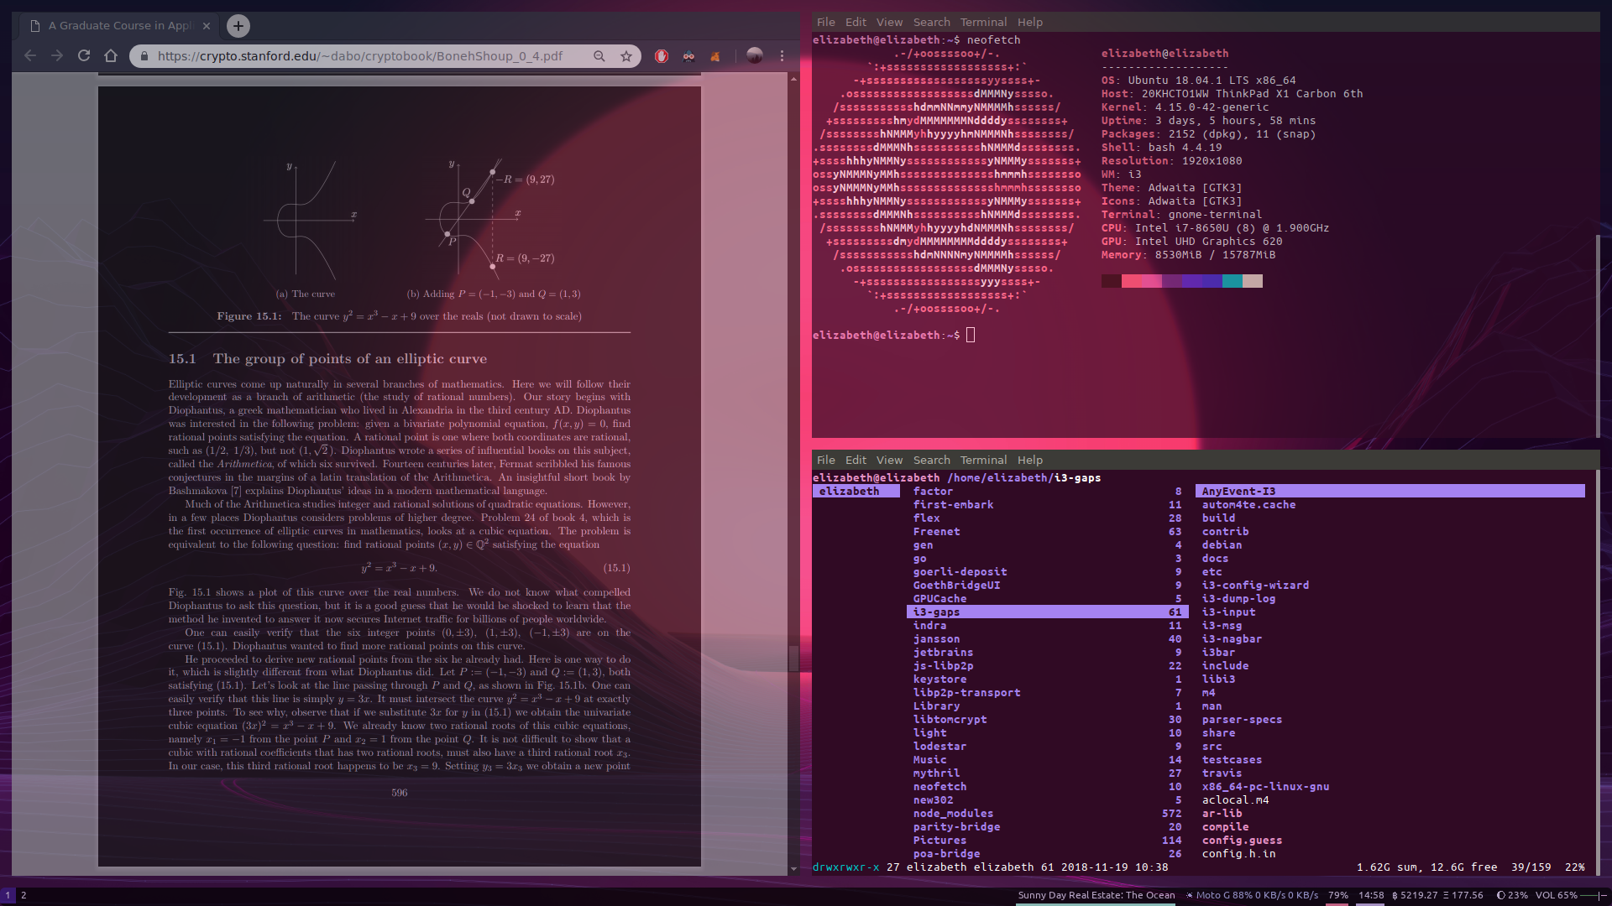Click the user profile avatar
This screenshot has width=1612, height=906.
pyautogui.click(x=755, y=55)
